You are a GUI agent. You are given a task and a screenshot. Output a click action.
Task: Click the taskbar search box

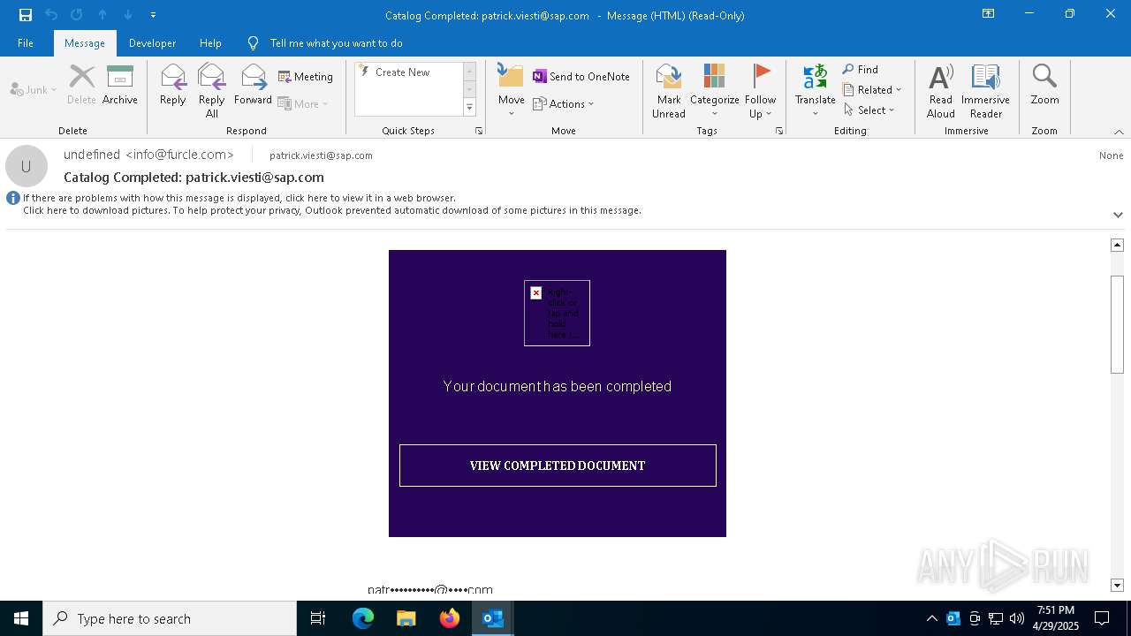(170, 618)
